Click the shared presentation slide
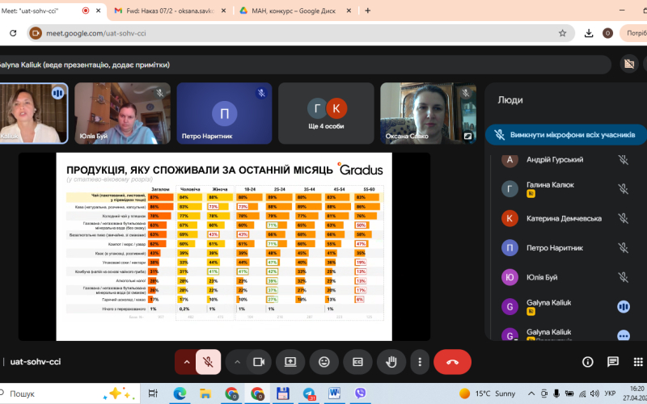This screenshot has height=404, width=647. 224,246
